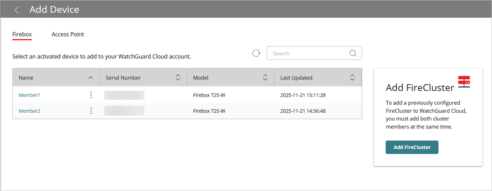The image size is (492, 191).
Task: Toggle sort arrows on Last Updated column
Action: (352, 77)
